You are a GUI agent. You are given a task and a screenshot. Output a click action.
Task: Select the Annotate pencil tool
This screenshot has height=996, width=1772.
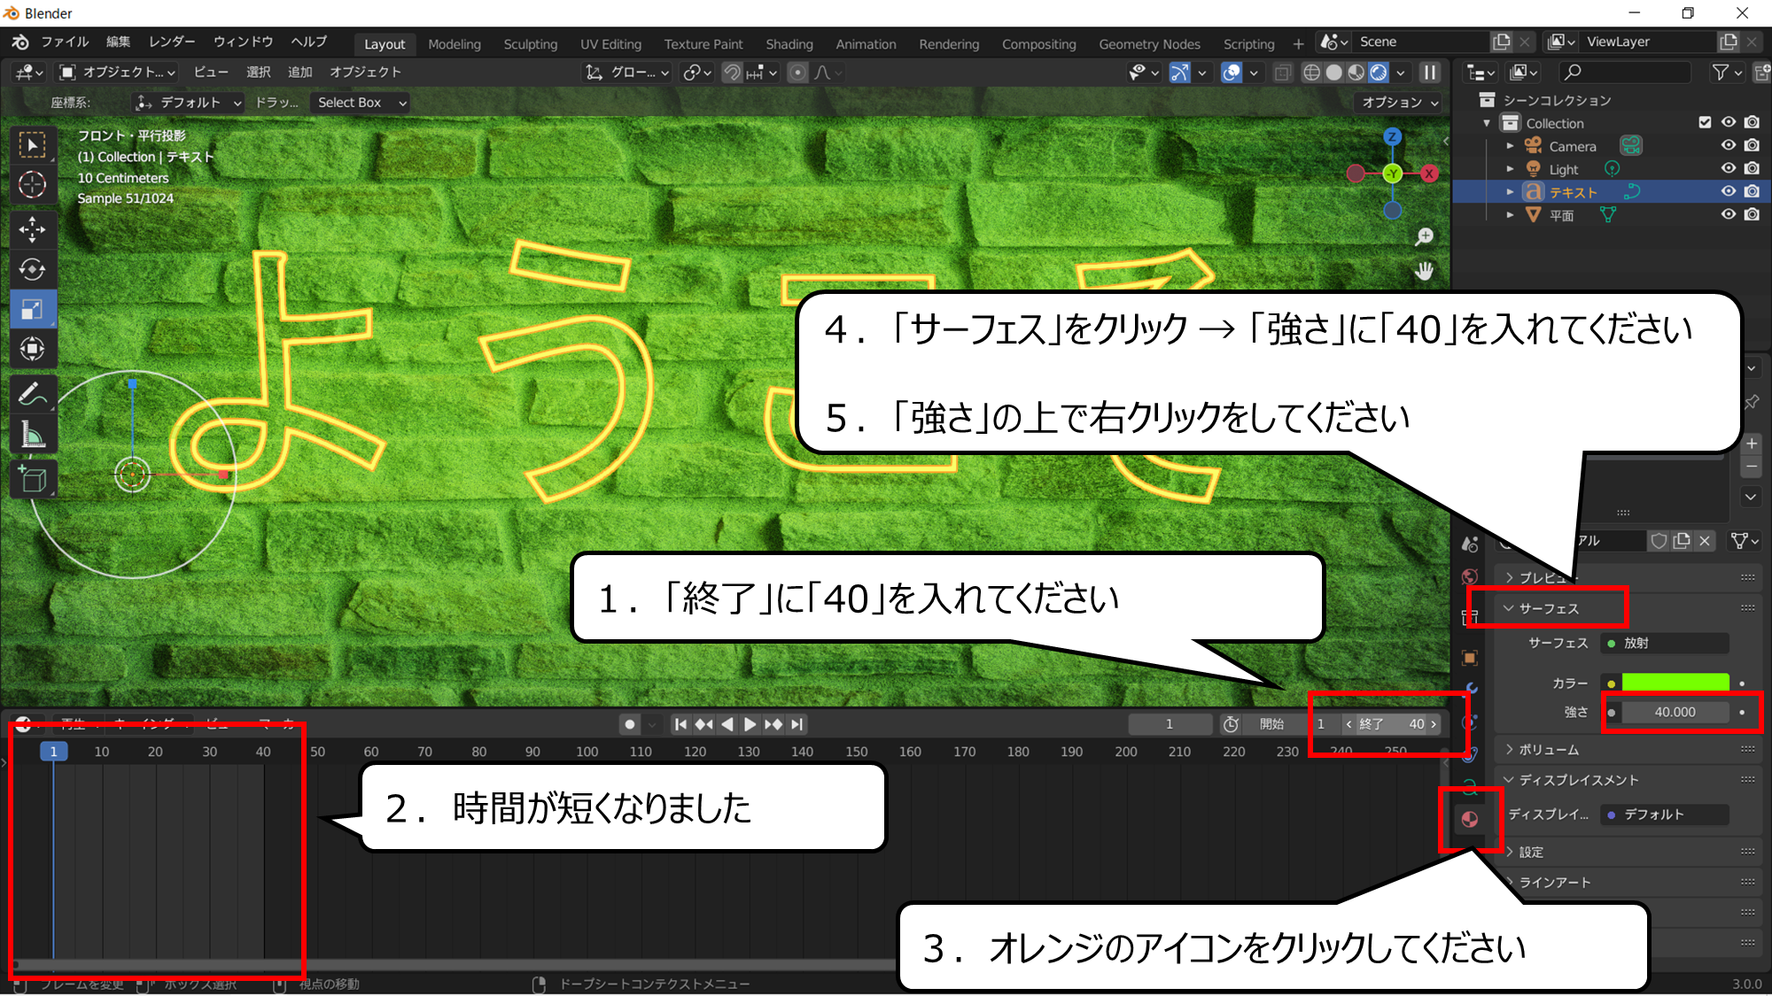pos(33,394)
